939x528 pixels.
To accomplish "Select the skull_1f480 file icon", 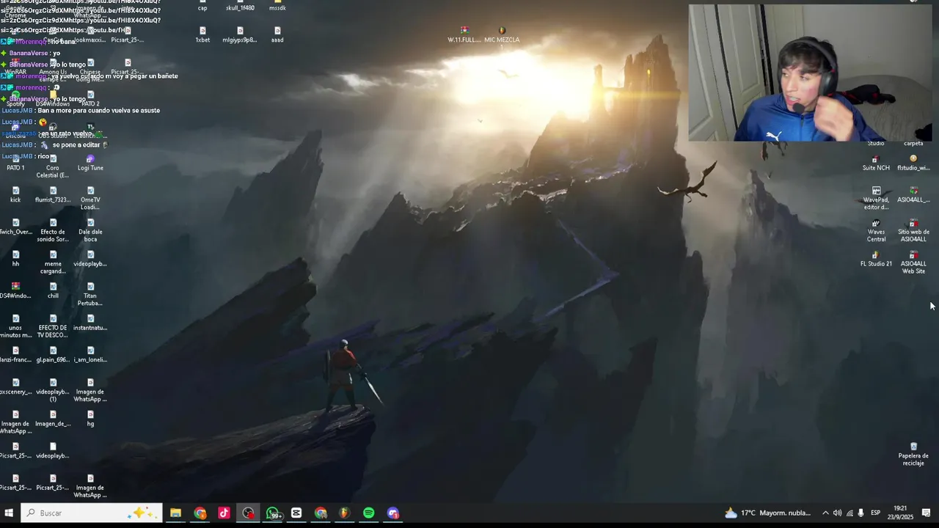I will [x=240, y=7].
